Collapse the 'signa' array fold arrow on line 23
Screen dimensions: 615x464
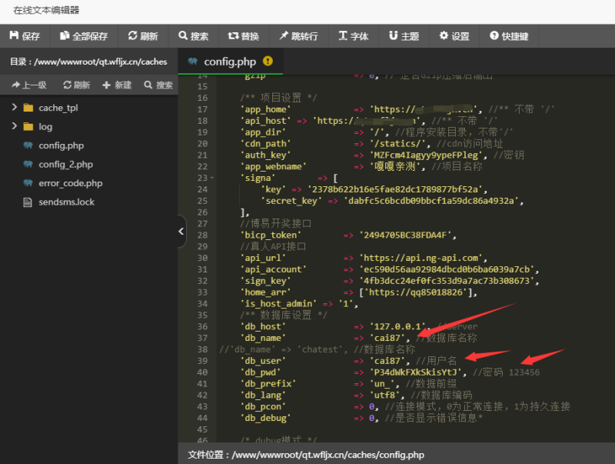click(212, 178)
